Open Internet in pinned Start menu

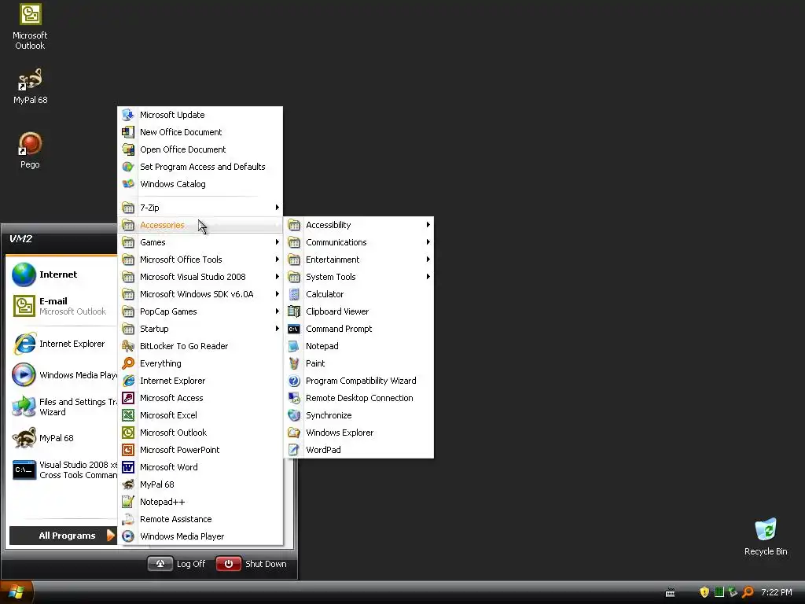(61, 274)
